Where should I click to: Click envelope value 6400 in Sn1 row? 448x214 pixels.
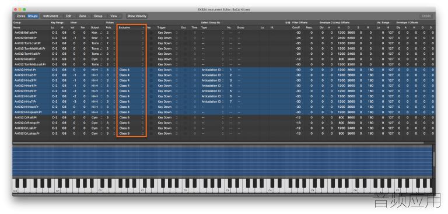[x=351, y=38]
